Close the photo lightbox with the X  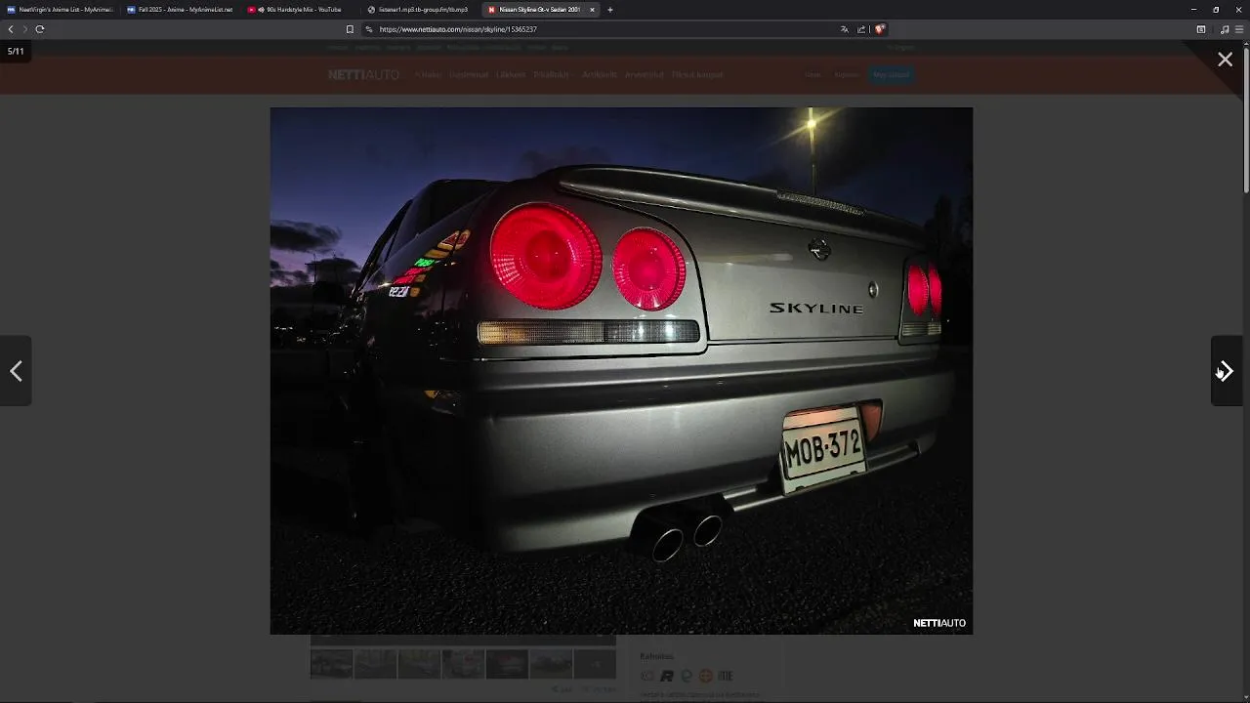1225,60
